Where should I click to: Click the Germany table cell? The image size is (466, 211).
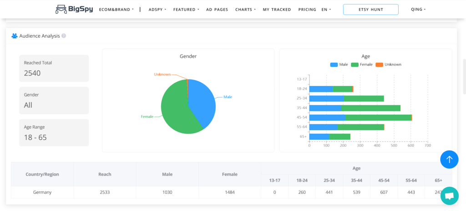(x=42, y=192)
